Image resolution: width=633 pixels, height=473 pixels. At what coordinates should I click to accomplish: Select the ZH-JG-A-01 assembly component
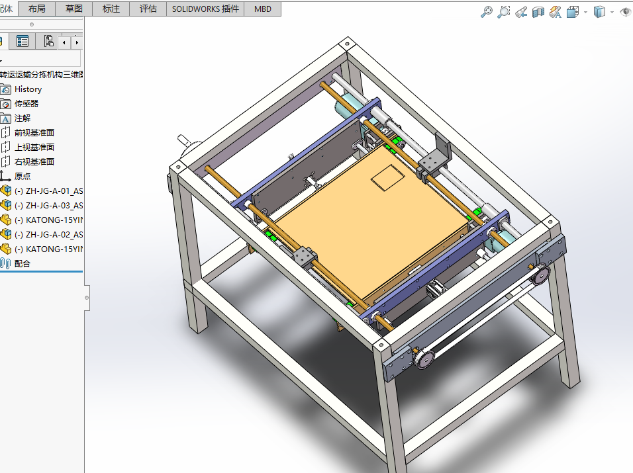[48, 191]
